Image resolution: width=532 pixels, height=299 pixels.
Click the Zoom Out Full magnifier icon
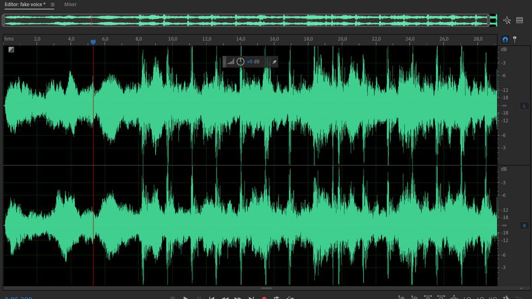(x=507, y=20)
